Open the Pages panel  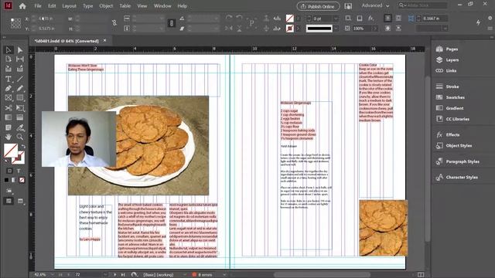coord(452,49)
